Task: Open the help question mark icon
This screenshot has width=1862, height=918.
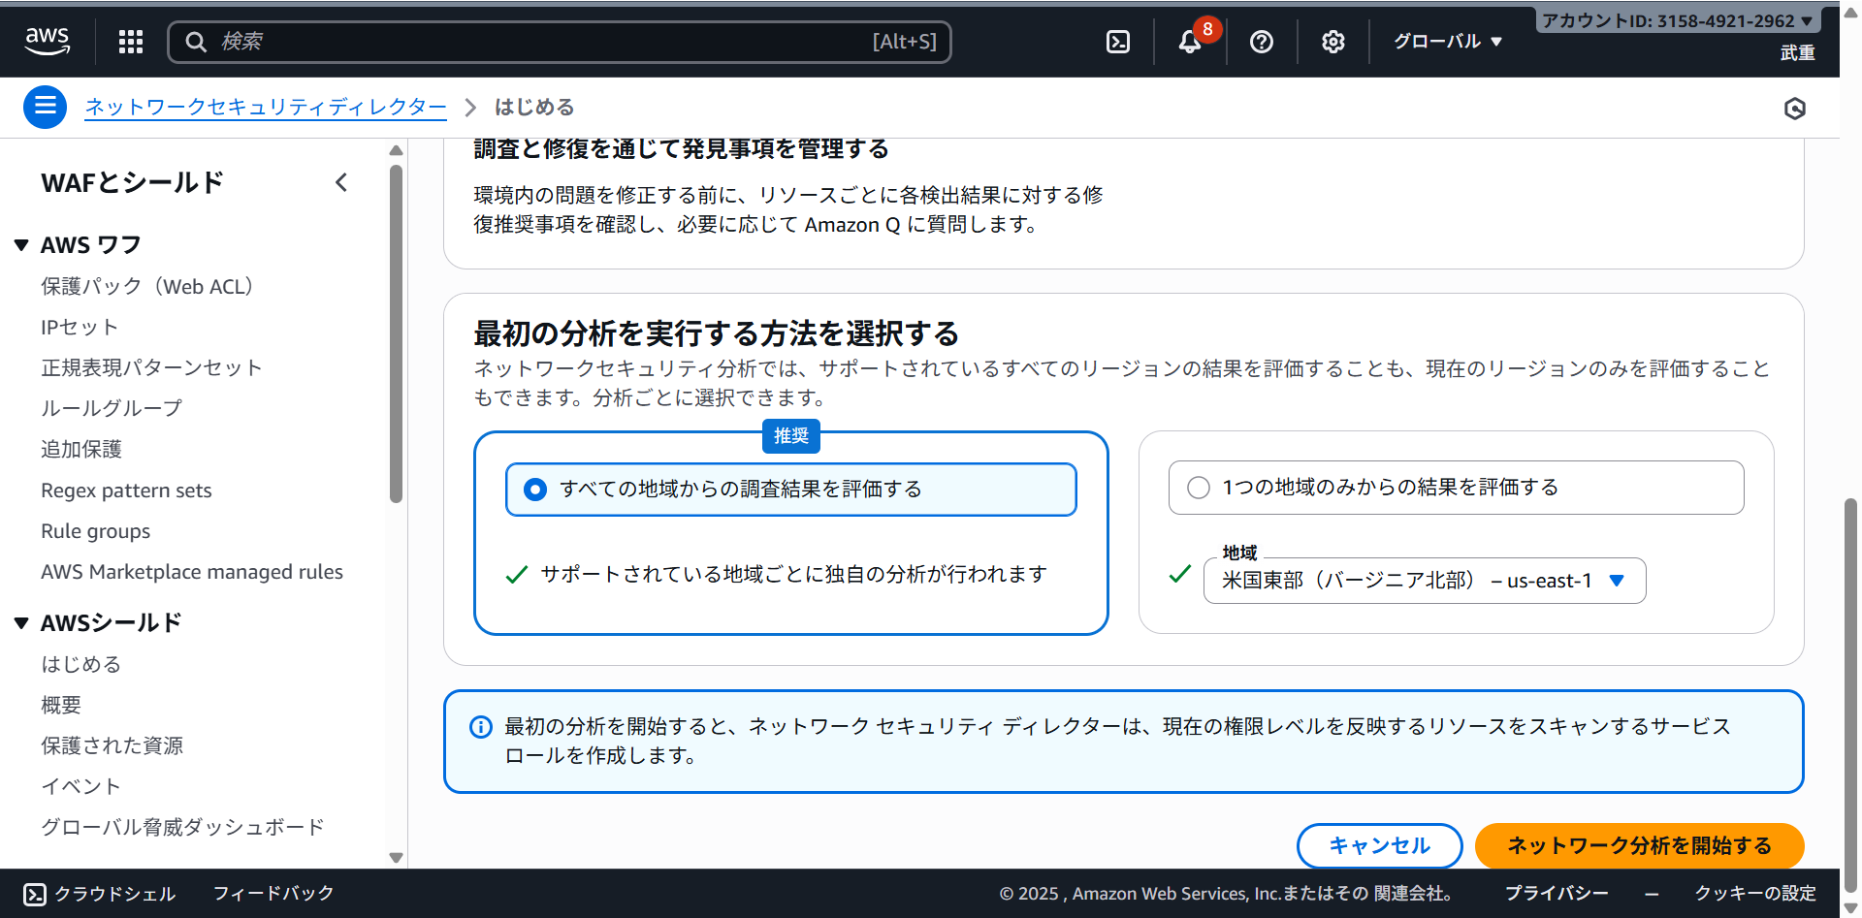Action: tap(1262, 42)
